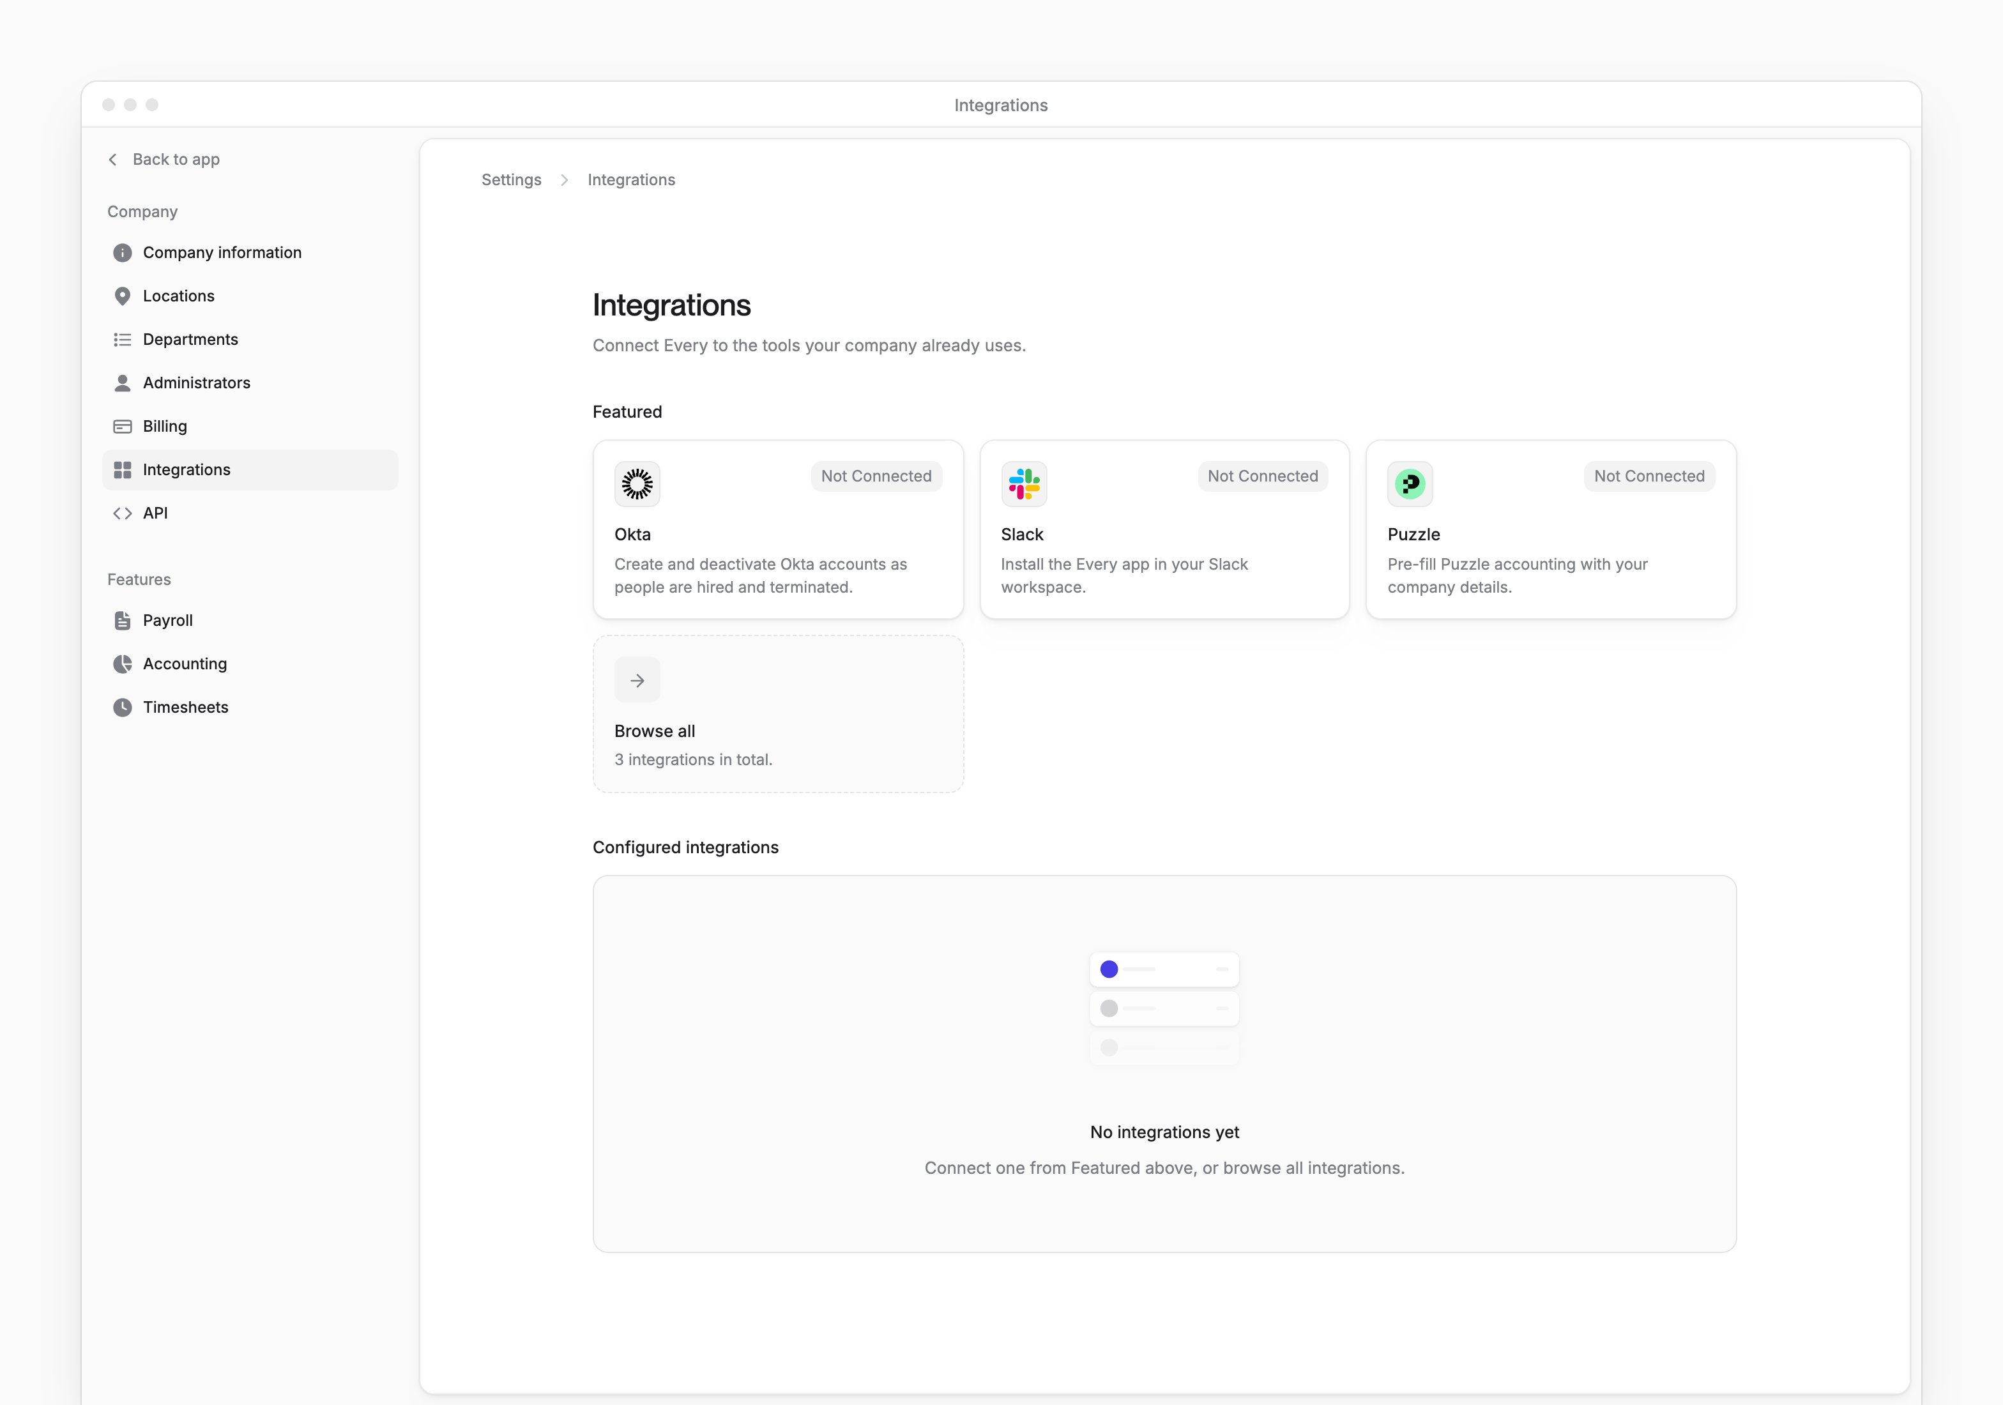Open the Departments section
The width and height of the screenshot is (2003, 1405).
click(250, 340)
